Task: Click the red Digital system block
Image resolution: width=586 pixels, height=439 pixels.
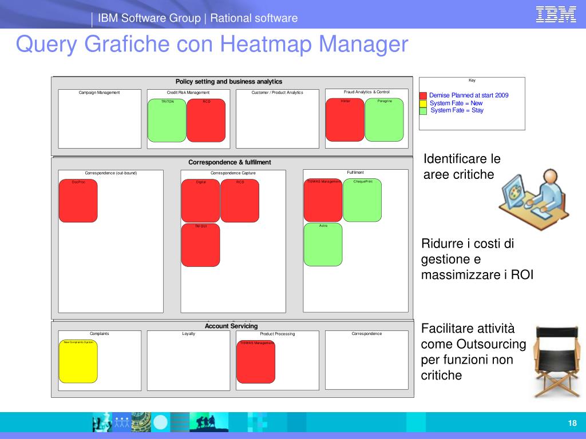Action: 200,201
